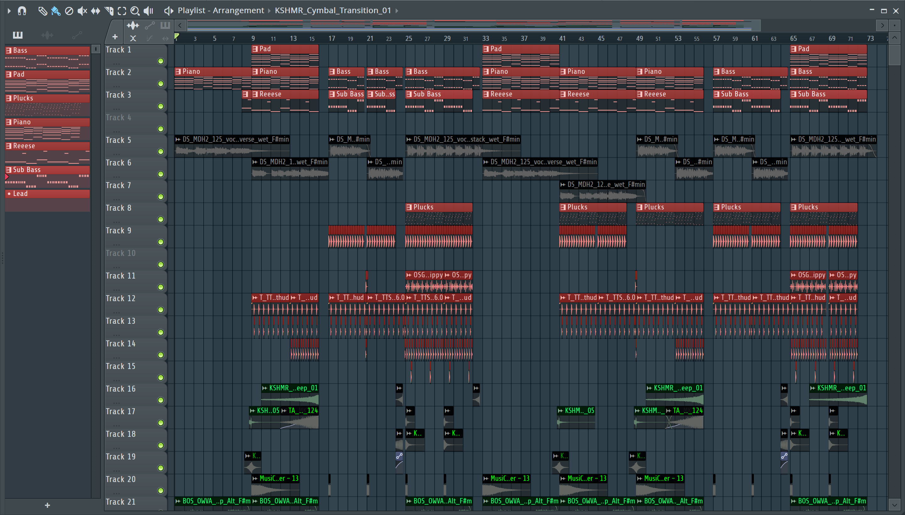This screenshot has height=515, width=905.
Task: Mute Track 3 via green LED
Action: tap(161, 106)
